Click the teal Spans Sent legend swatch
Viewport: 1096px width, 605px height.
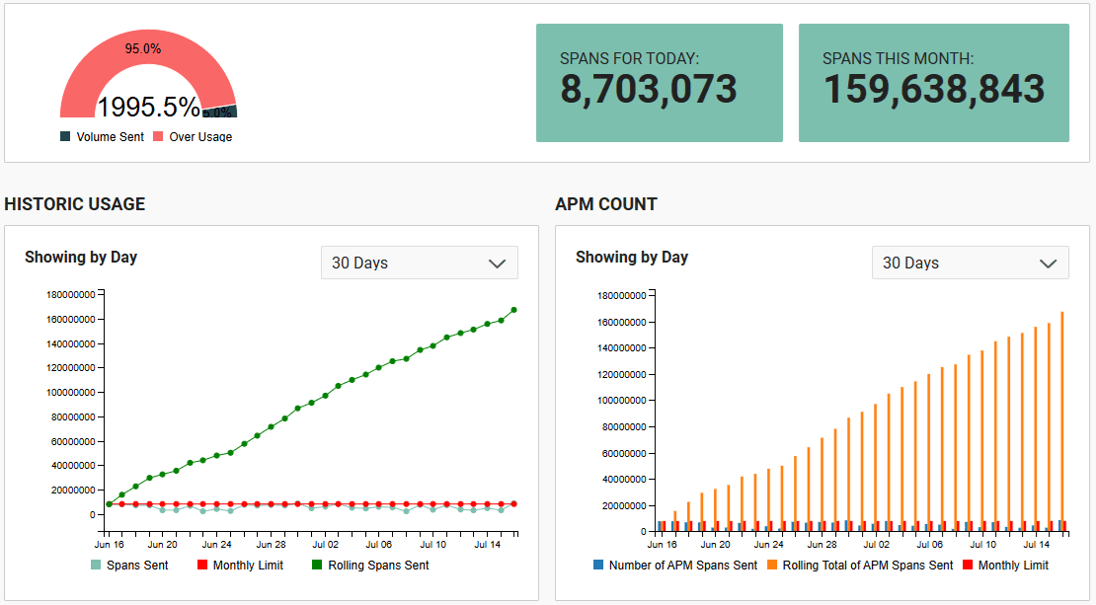pos(96,565)
